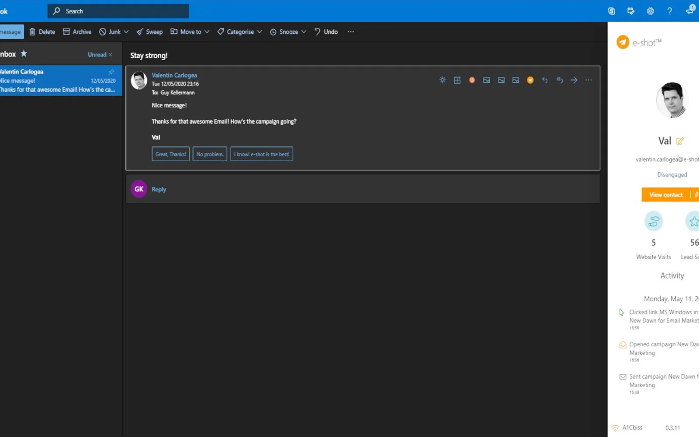Remove the Unread filter
This screenshot has height=437, width=699.
[110, 55]
